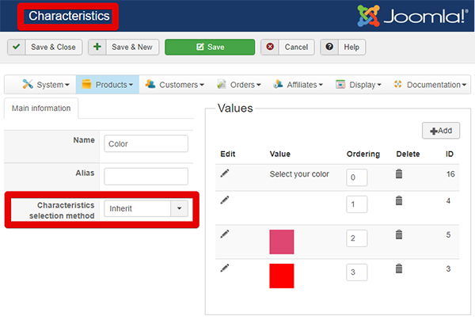Click the green Save button
Viewport: 475px width, 320px height.
tap(209, 48)
